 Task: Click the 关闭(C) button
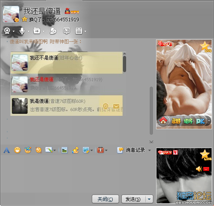coord(105,199)
